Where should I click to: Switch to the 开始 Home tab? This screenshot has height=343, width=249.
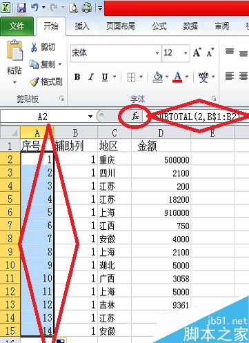coord(51,26)
